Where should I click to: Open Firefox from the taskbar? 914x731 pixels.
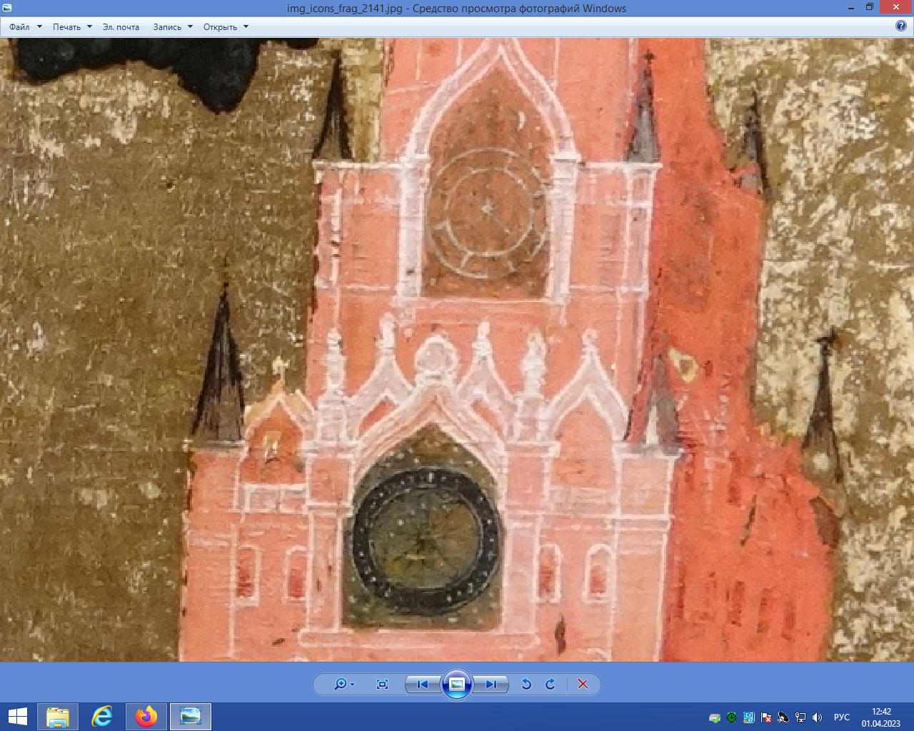coord(146,716)
